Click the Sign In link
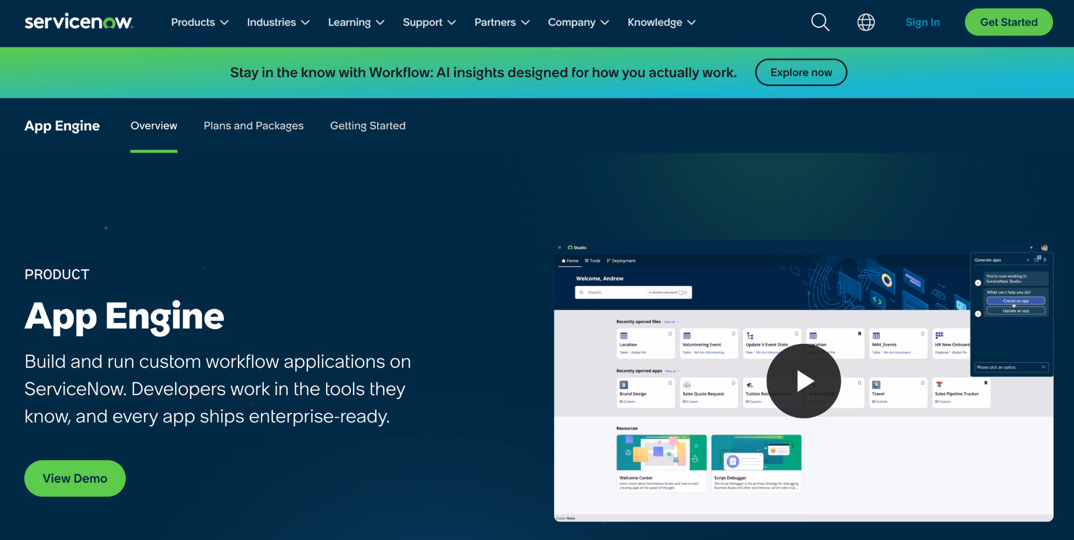 (922, 22)
